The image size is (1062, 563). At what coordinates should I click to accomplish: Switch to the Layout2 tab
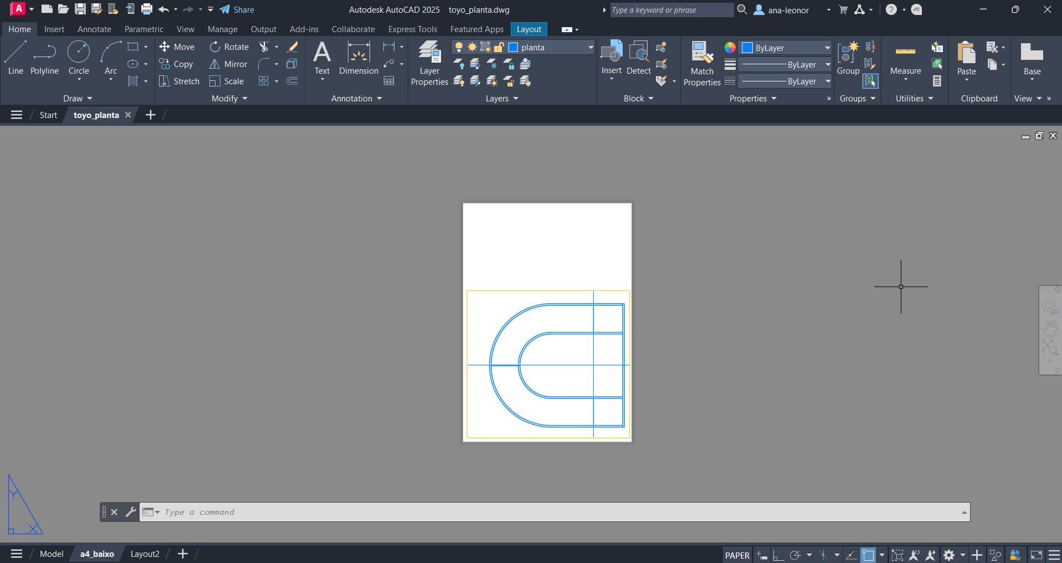click(145, 554)
